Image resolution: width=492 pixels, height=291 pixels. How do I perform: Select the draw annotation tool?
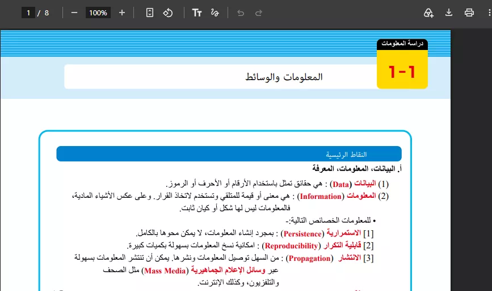215,13
